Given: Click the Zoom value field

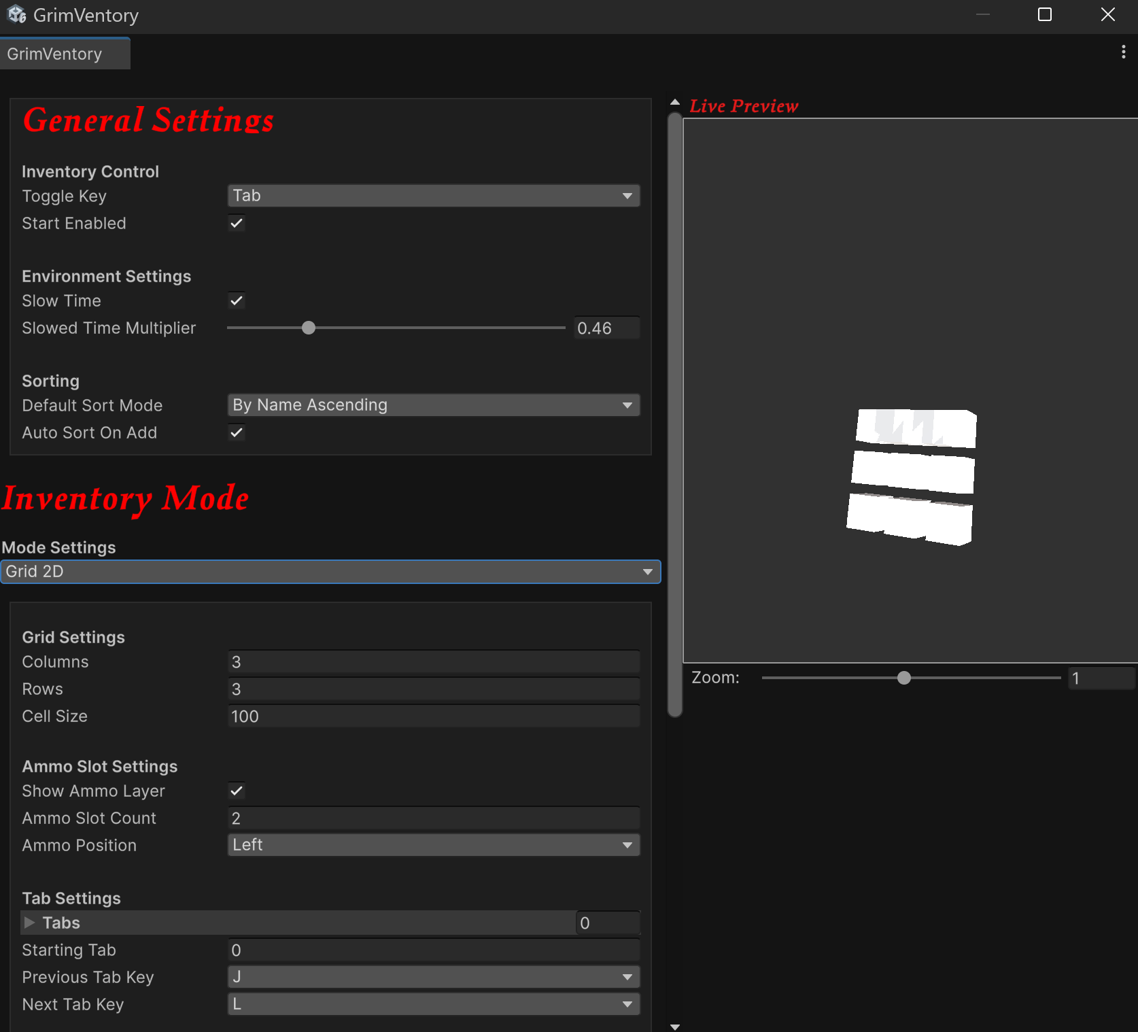Looking at the screenshot, I should [x=1101, y=678].
